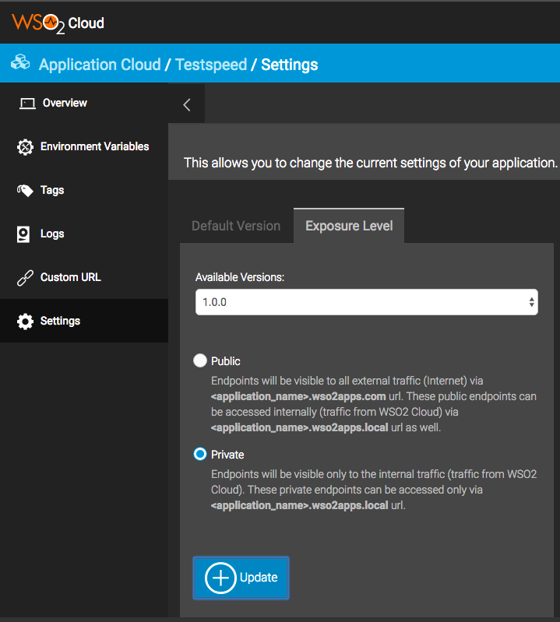Switch to the Exposure Level tab
Screen dimensions: 560x622
(x=349, y=226)
